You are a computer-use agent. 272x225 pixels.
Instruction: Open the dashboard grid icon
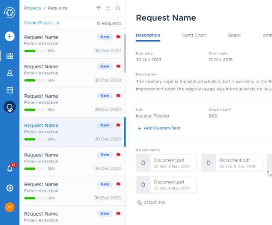point(9,56)
